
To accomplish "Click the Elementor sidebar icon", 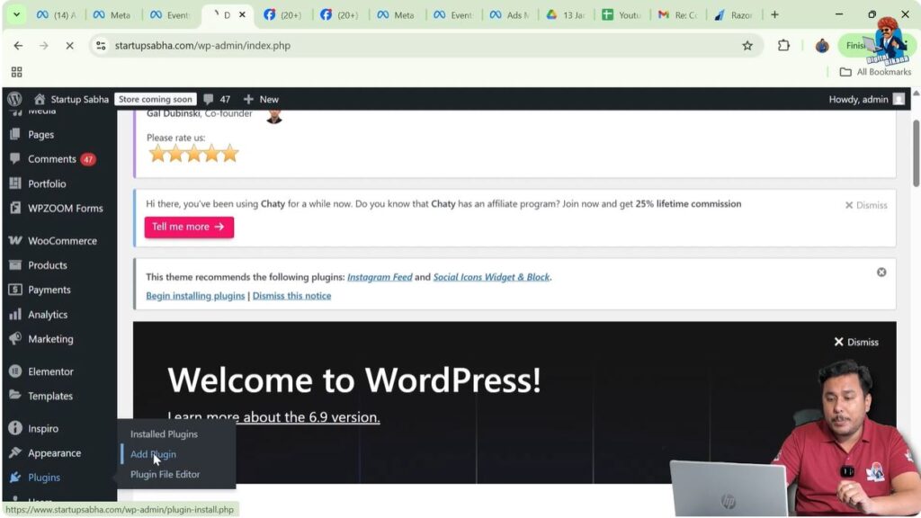I will coord(15,371).
